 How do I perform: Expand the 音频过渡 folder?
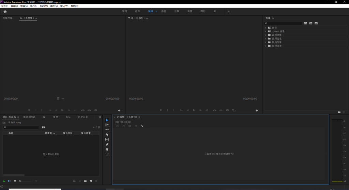[x=265, y=39]
